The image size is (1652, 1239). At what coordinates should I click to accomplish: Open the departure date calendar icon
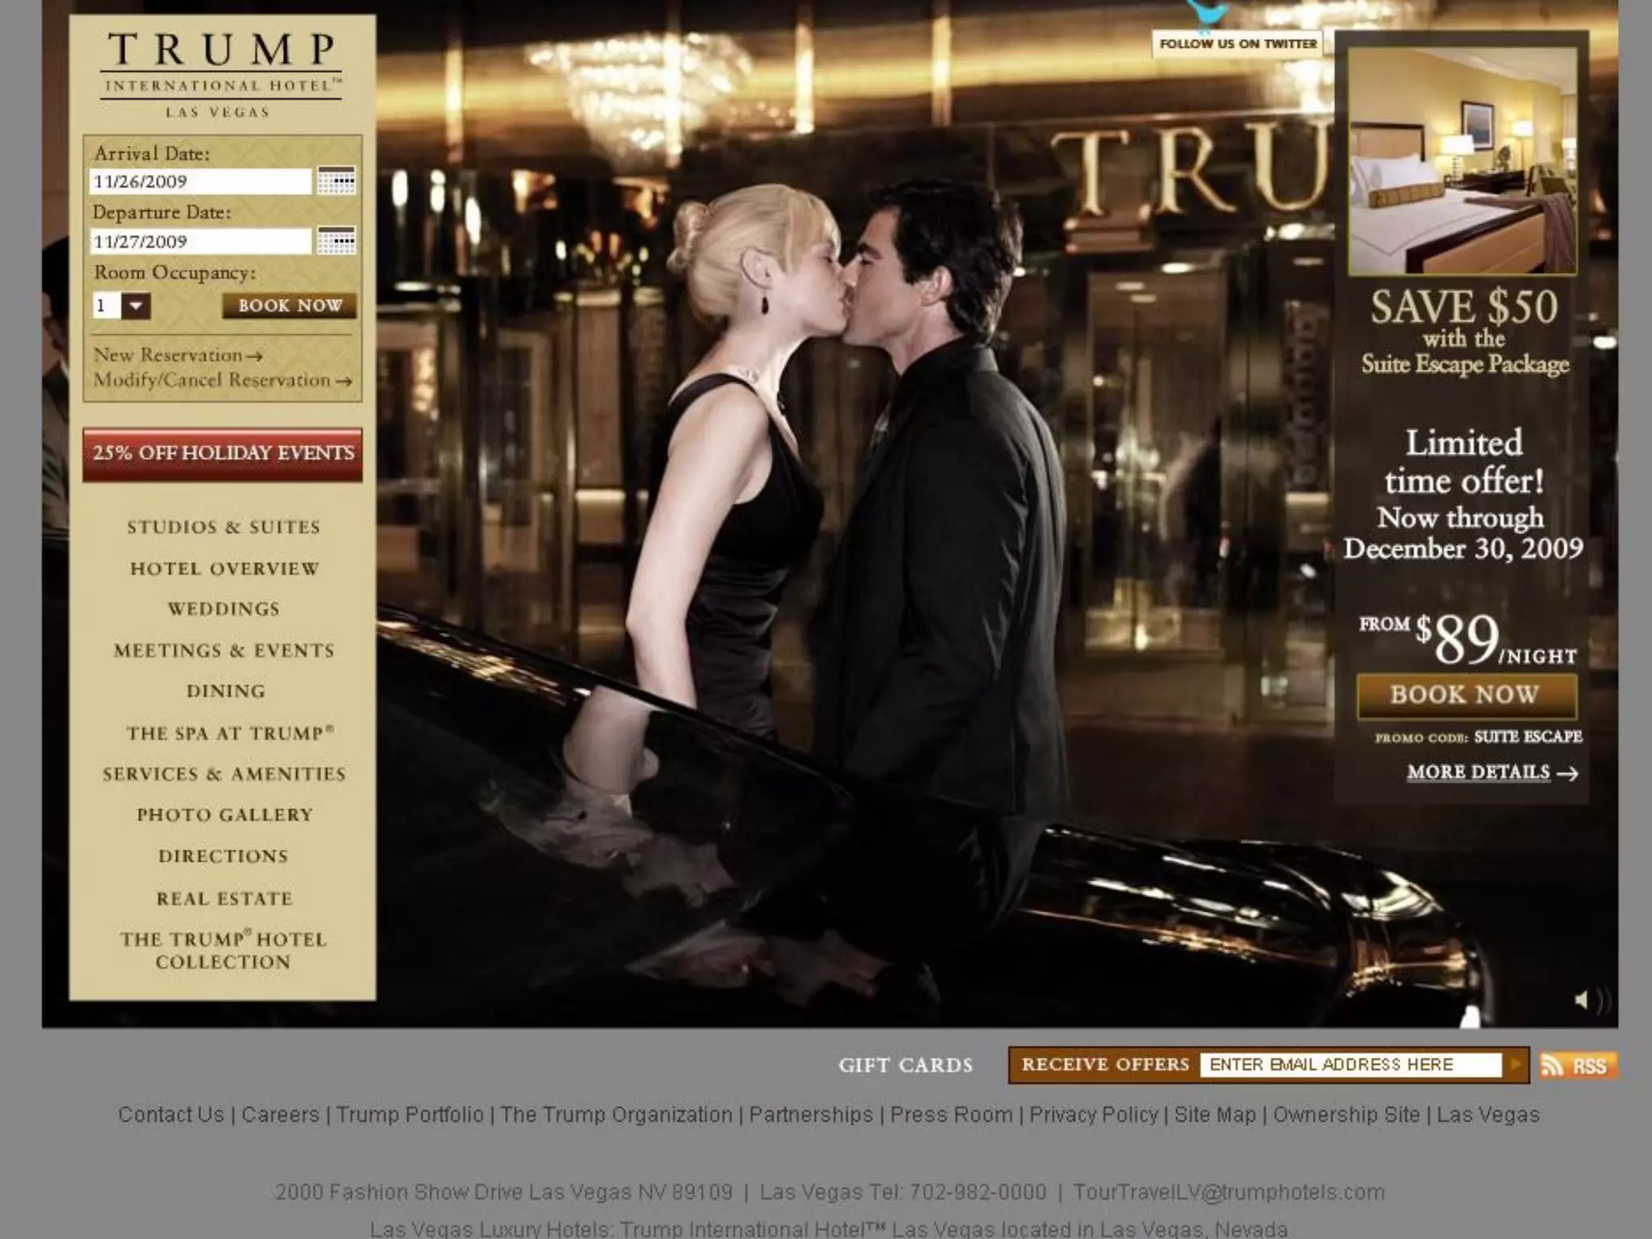[x=336, y=240]
